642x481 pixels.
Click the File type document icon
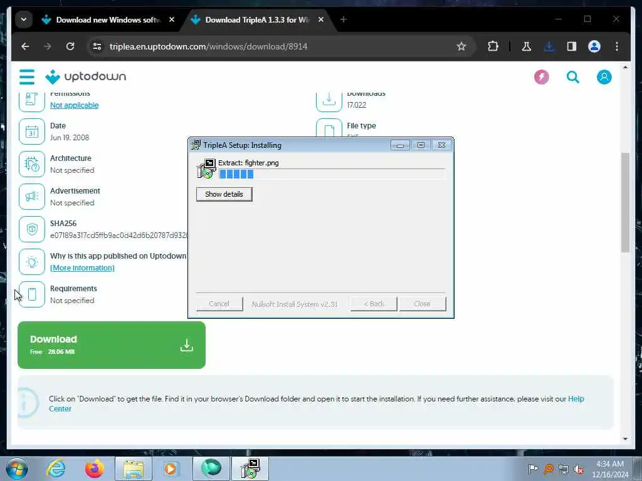[x=329, y=128]
